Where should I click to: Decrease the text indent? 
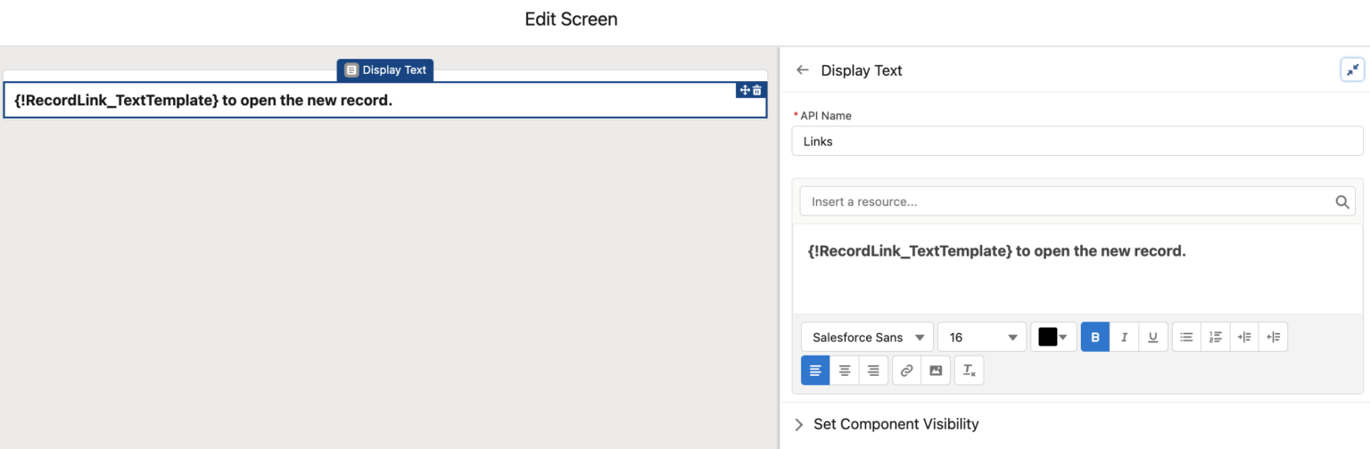pyautogui.click(x=1274, y=337)
